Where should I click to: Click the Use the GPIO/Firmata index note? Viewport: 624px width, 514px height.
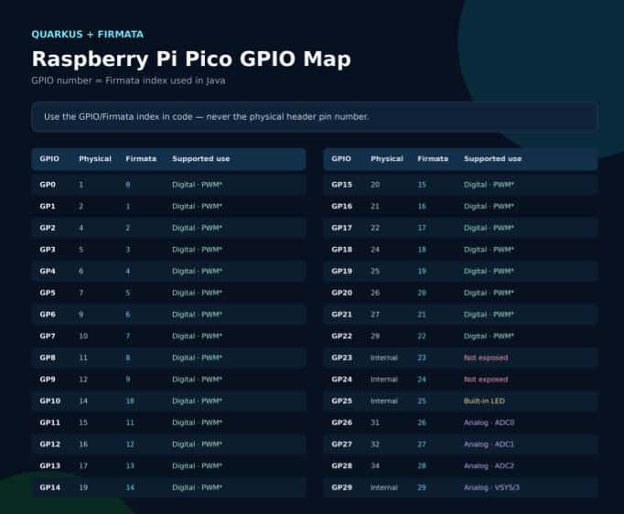coord(206,116)
